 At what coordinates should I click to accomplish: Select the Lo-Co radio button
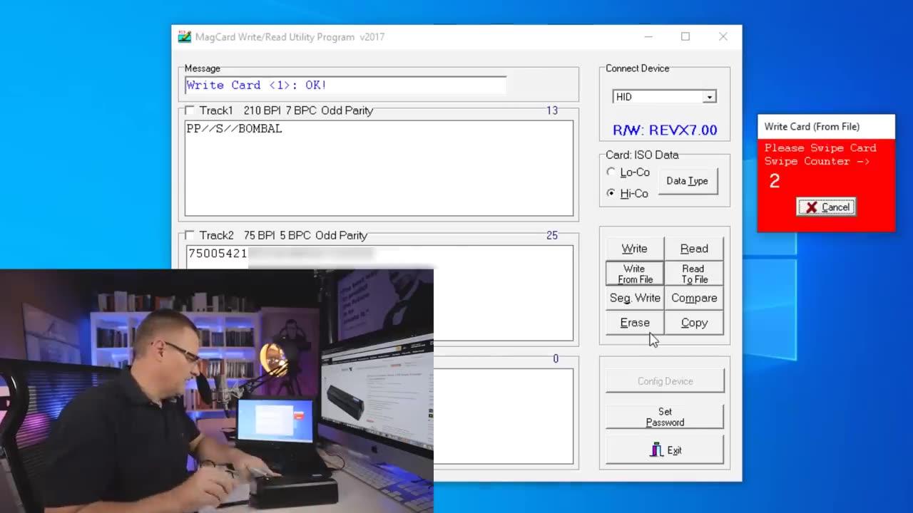611,172
